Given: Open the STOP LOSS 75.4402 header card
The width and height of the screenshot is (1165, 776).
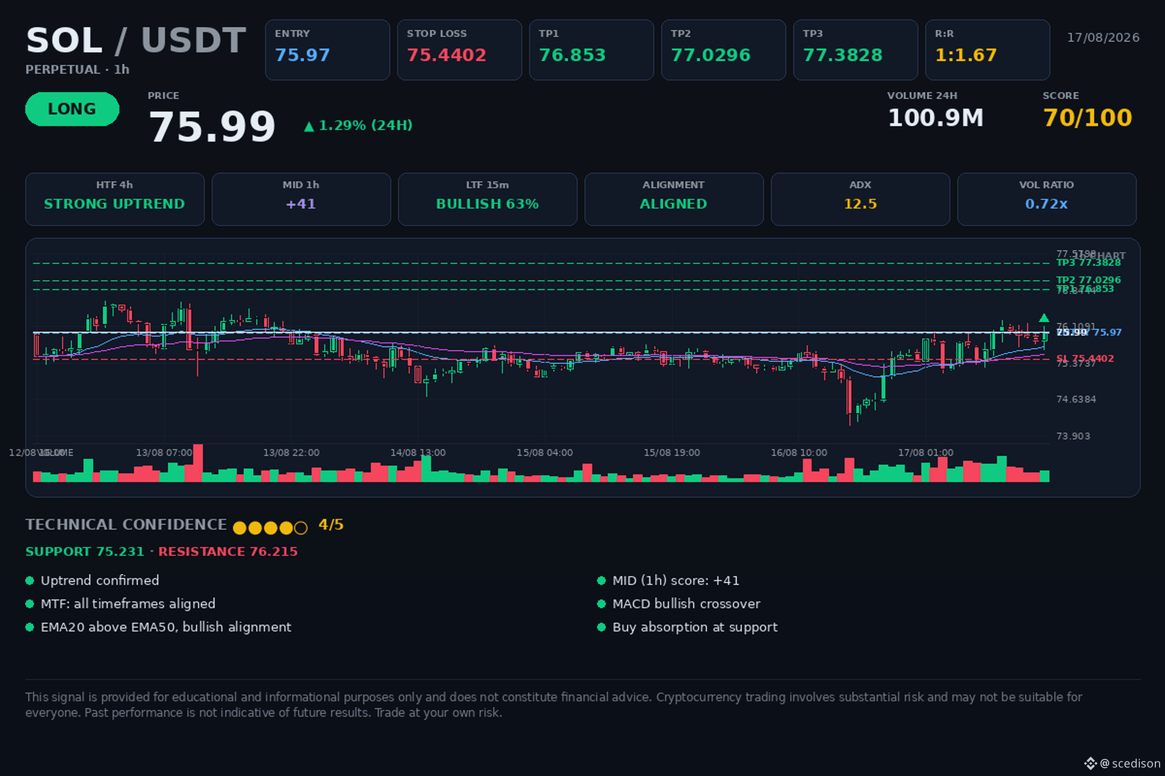Looking at the screenshot, I should [x=459, y=50].
